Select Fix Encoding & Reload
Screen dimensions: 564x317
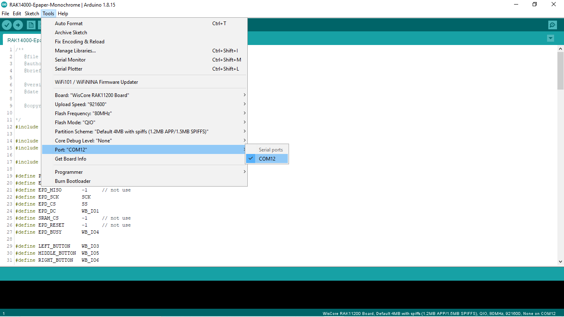(x=145, y=42)
